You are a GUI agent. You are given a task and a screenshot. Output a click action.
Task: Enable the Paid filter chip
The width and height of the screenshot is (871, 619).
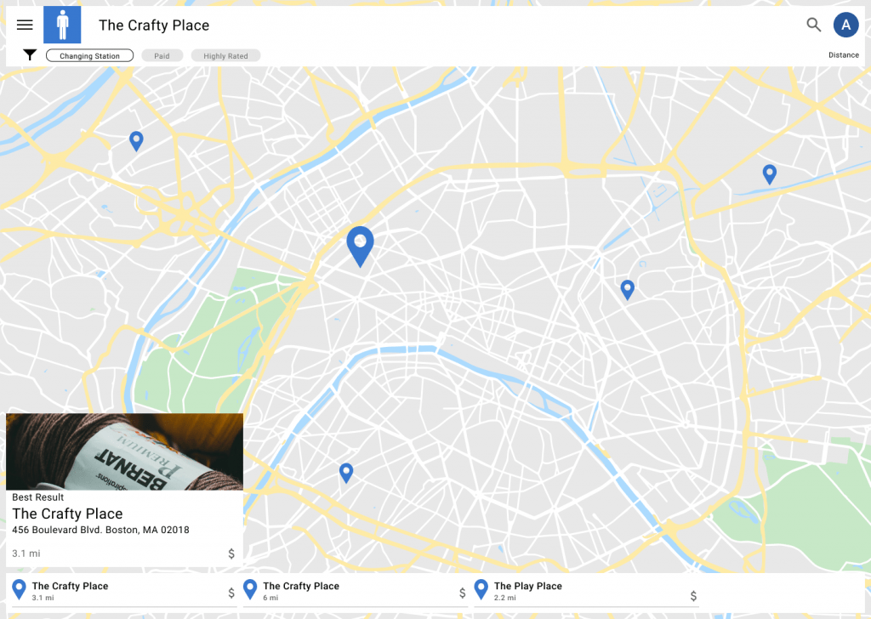pyautogui.click(x=162, y=56)
